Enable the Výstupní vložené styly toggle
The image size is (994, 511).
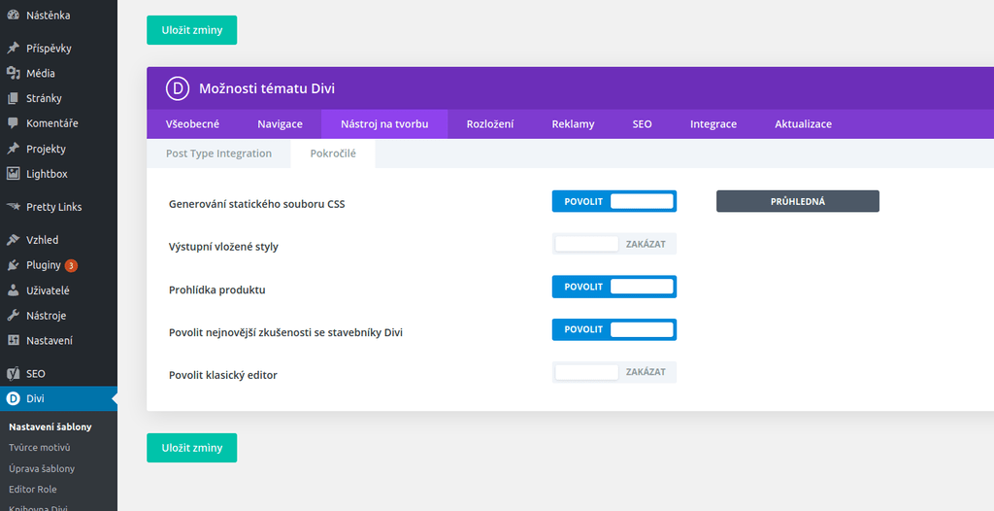point(614,244)
